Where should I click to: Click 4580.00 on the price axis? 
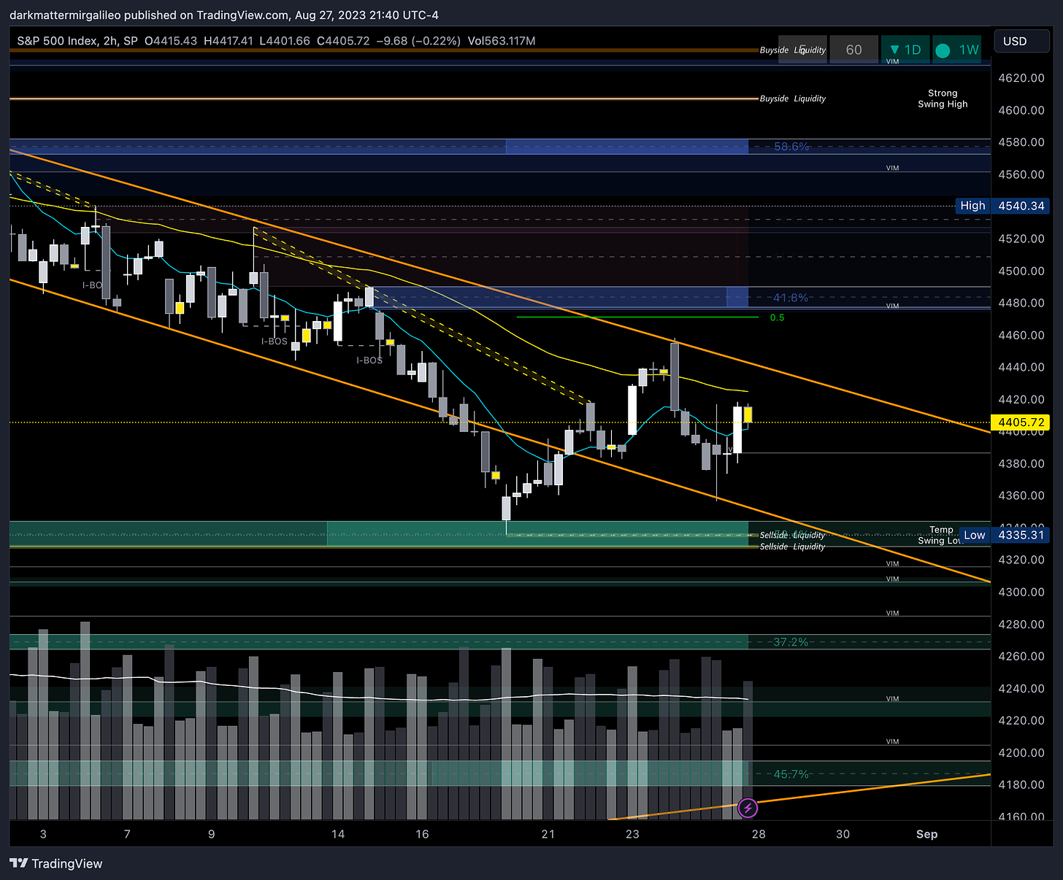[1021, 142]
